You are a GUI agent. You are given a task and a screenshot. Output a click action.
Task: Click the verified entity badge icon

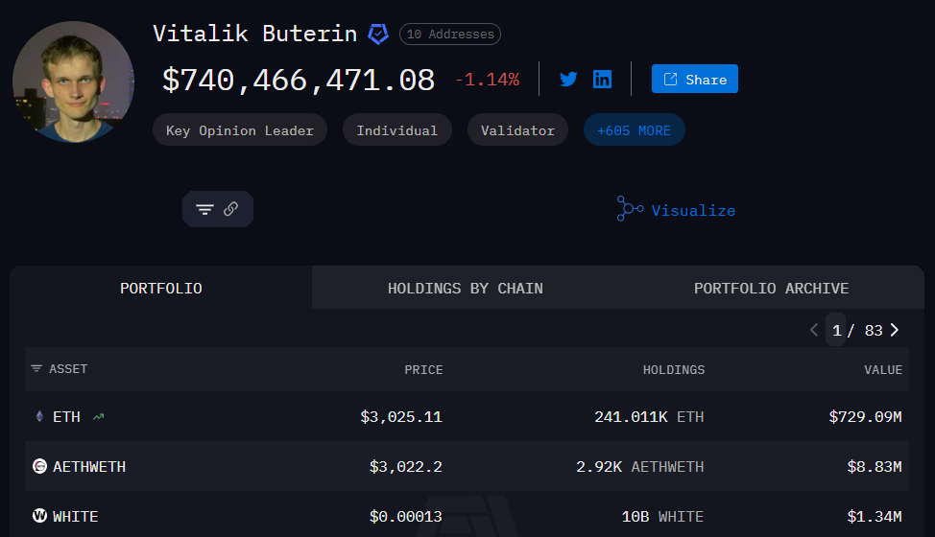click(x=378, y=35)
